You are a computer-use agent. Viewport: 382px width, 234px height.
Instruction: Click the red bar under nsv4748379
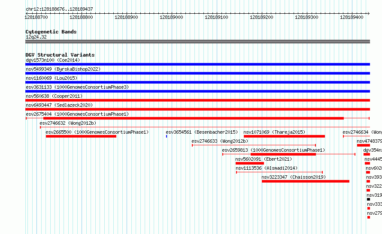364,145
